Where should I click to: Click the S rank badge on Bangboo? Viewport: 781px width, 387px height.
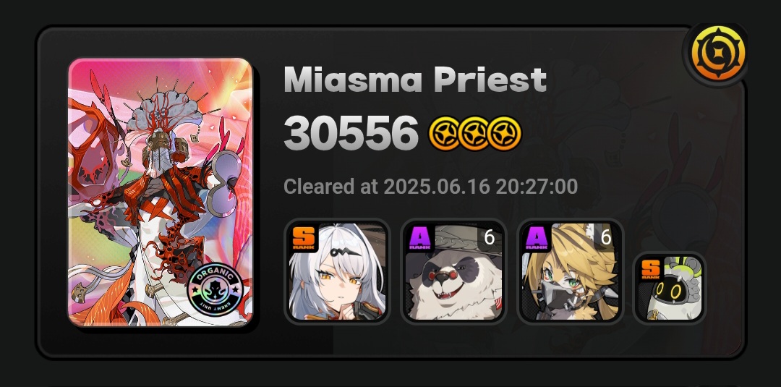tap(649, 270)
